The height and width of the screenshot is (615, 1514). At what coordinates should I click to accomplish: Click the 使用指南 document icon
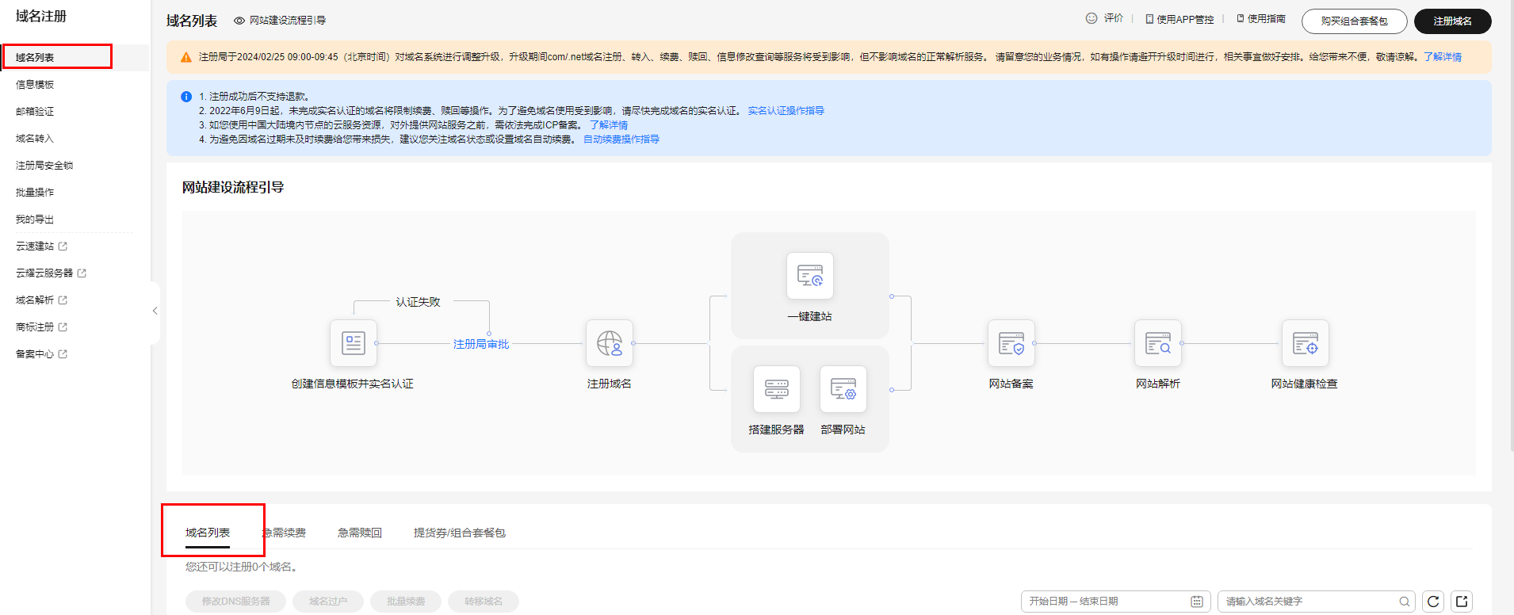1241,18
